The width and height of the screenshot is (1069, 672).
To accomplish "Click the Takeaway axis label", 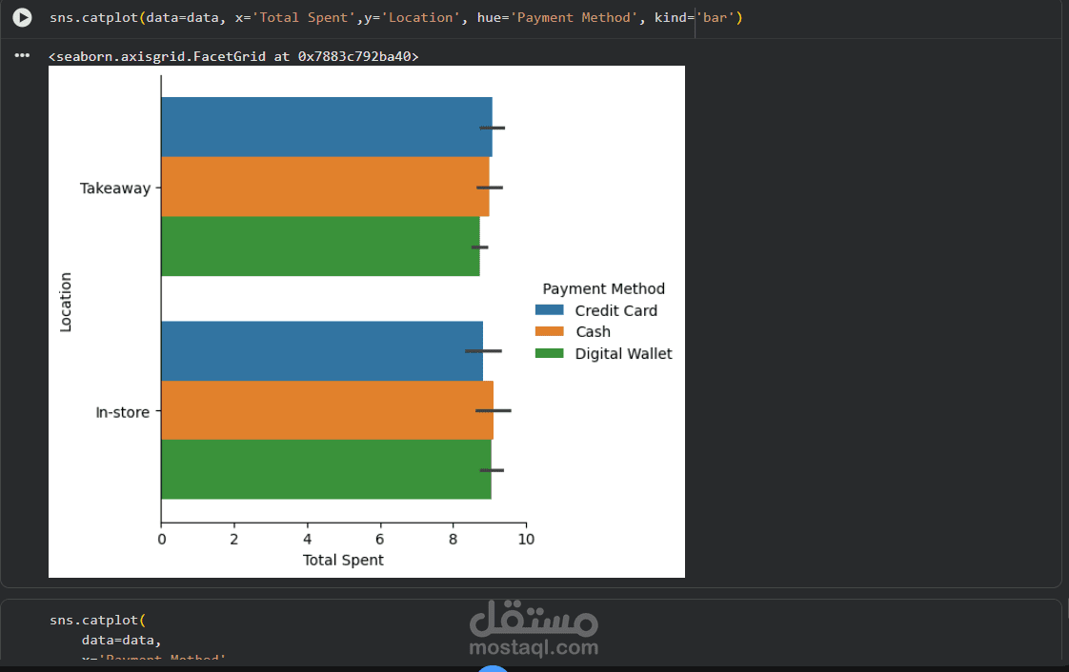I will [x=115, y=188].
